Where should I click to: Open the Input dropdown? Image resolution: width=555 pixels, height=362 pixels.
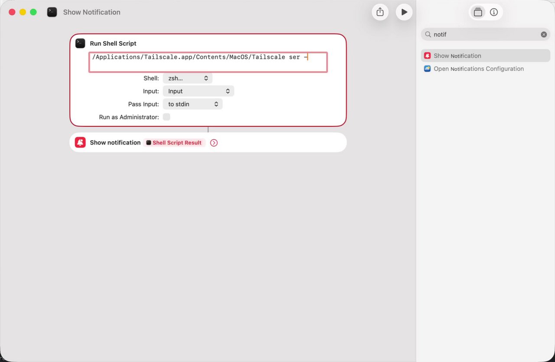(x=198, y=91)
